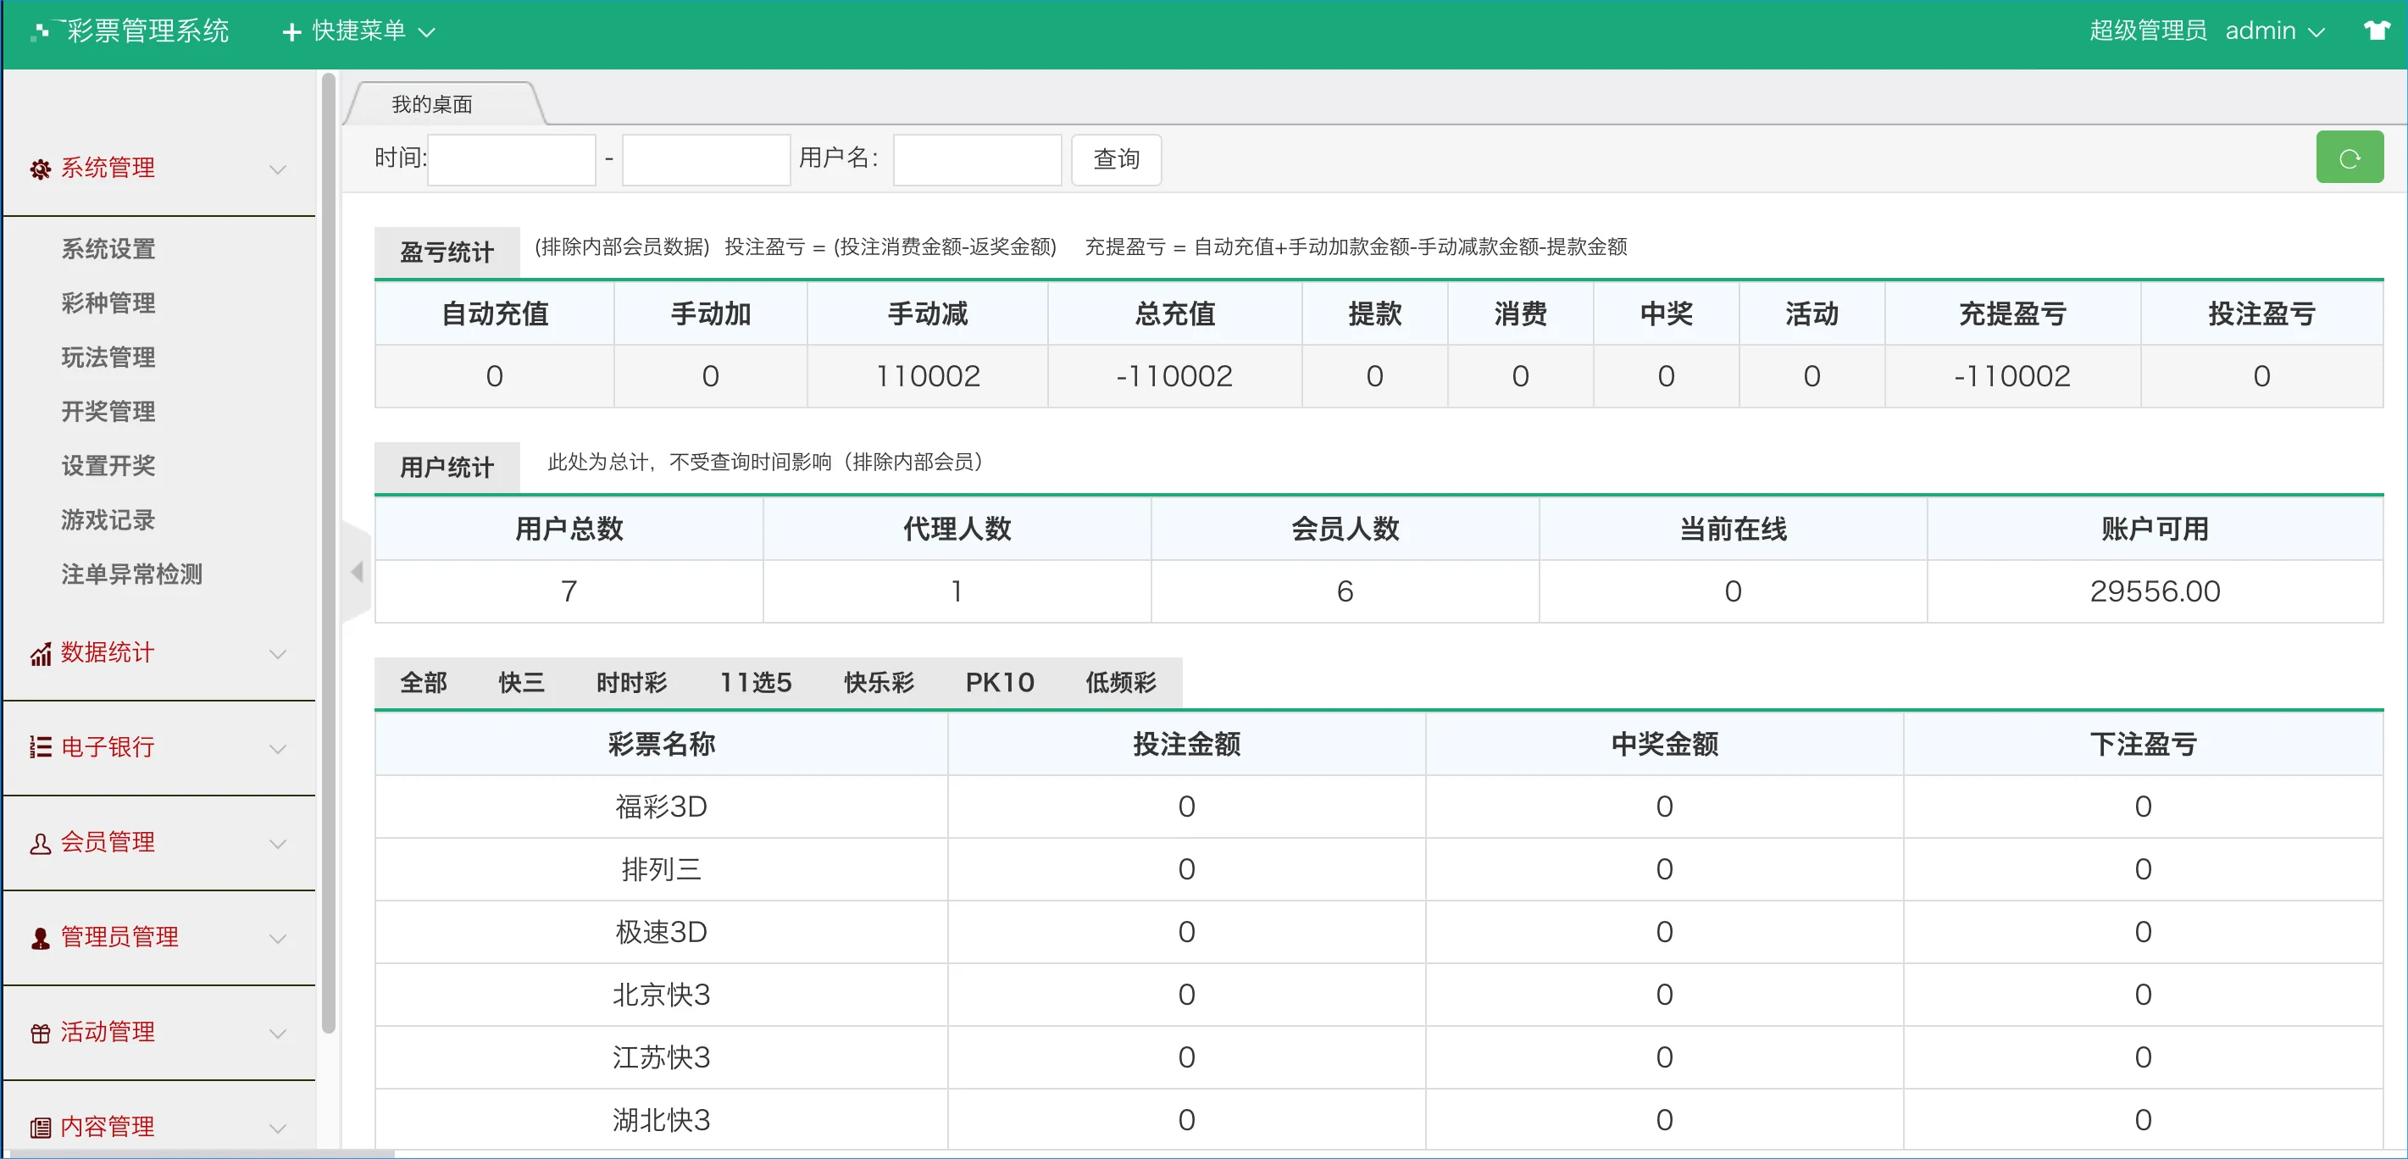Open 注单异常检测 sidebar item
2408x1159 pixels.
coord(132,574)
